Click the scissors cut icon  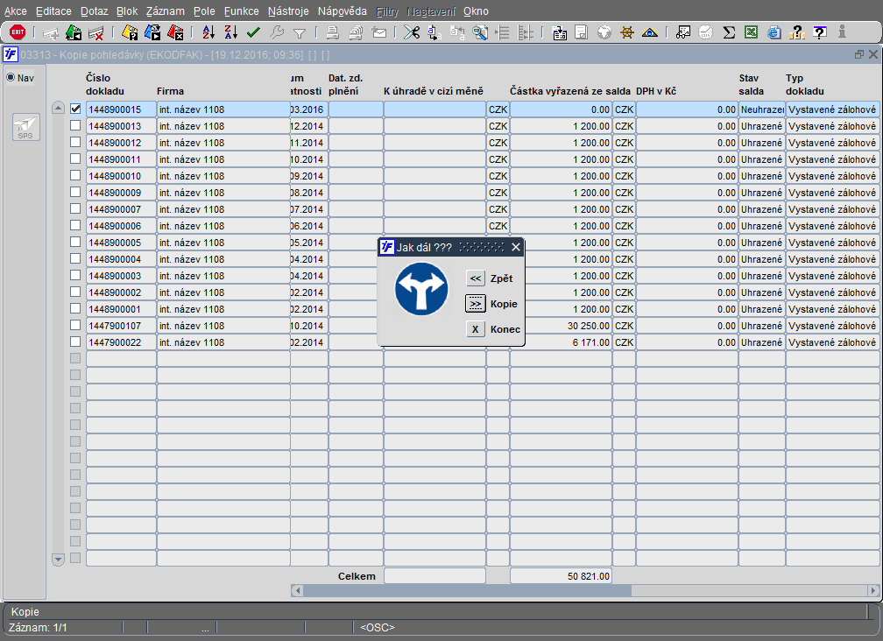(411, 32)
